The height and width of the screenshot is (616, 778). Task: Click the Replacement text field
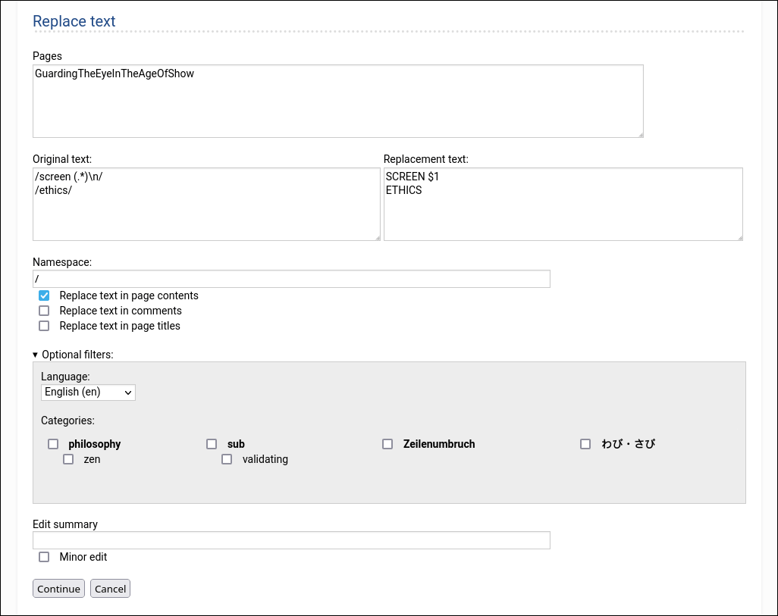point(563,204)
